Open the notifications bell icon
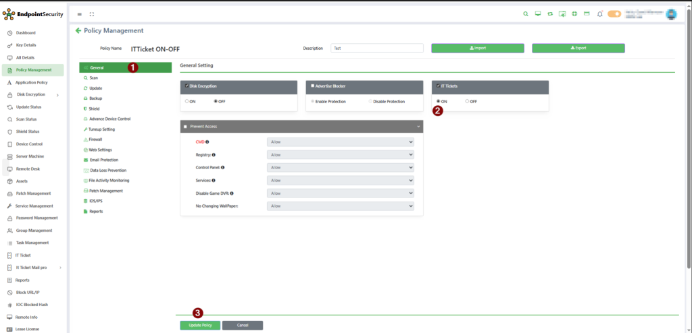This screenshot has width=692, height=333. pos(600,13)
